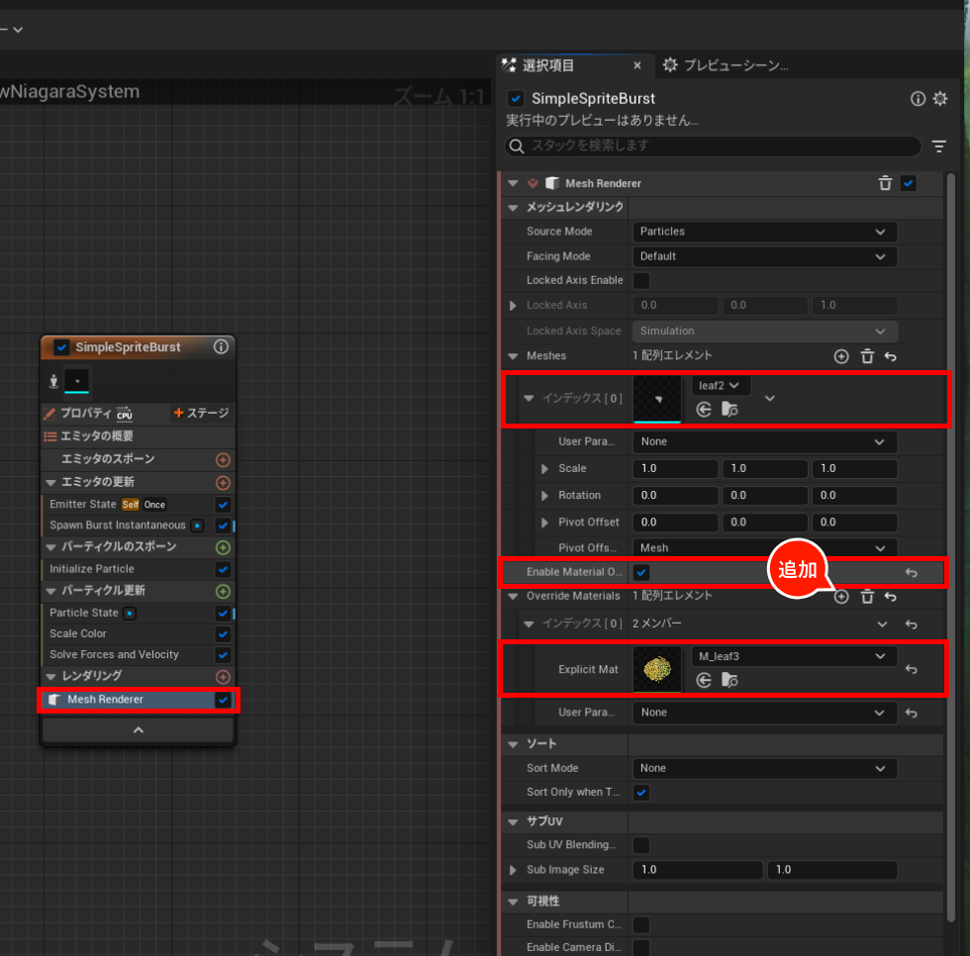Click the Mesh Renderer delete (trash) icon
This screenshot has width=970, height=956.
885,183
